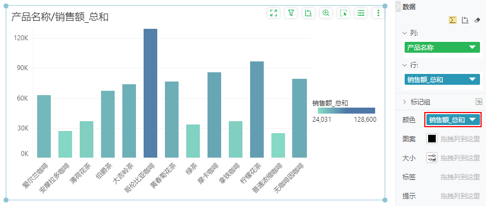Activate the zoom magnifier icon
This screenshot has width=486, height=206.
pyautogui.click(x=326, y=13)
